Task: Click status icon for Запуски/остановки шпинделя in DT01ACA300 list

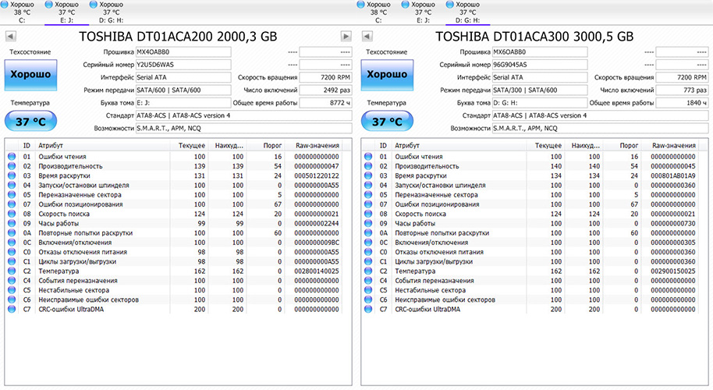Action: [x=368, y=185]
